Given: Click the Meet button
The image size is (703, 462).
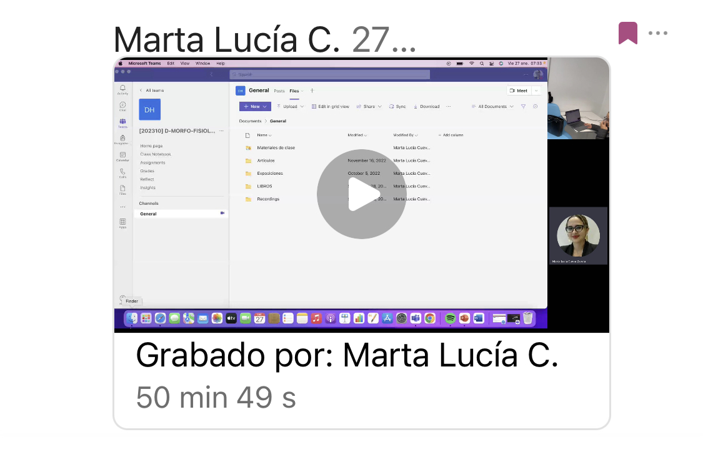Looking at the screenshot, I should [519, 91].
